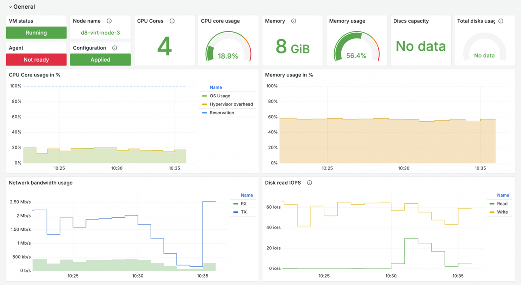The height and width of the screenshot is (285, 521).
Task: Click info icon beside Disk read IOPS
Action: [x=310, y=183]
